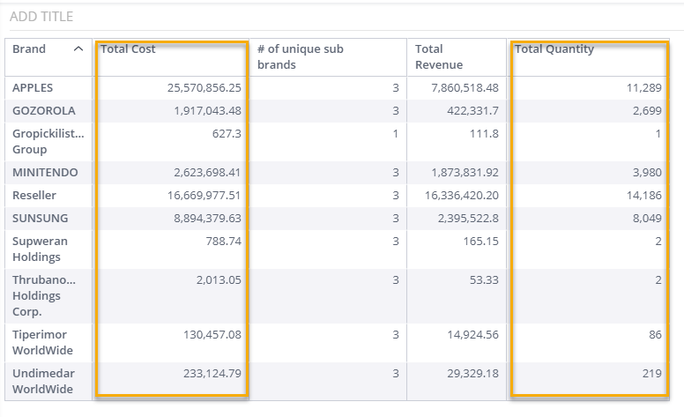684x417 pixels.
Task: Click the Reseller brand cell
Action: 34,196
